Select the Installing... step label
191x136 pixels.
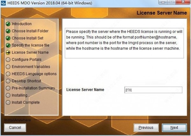click(21, 95)
